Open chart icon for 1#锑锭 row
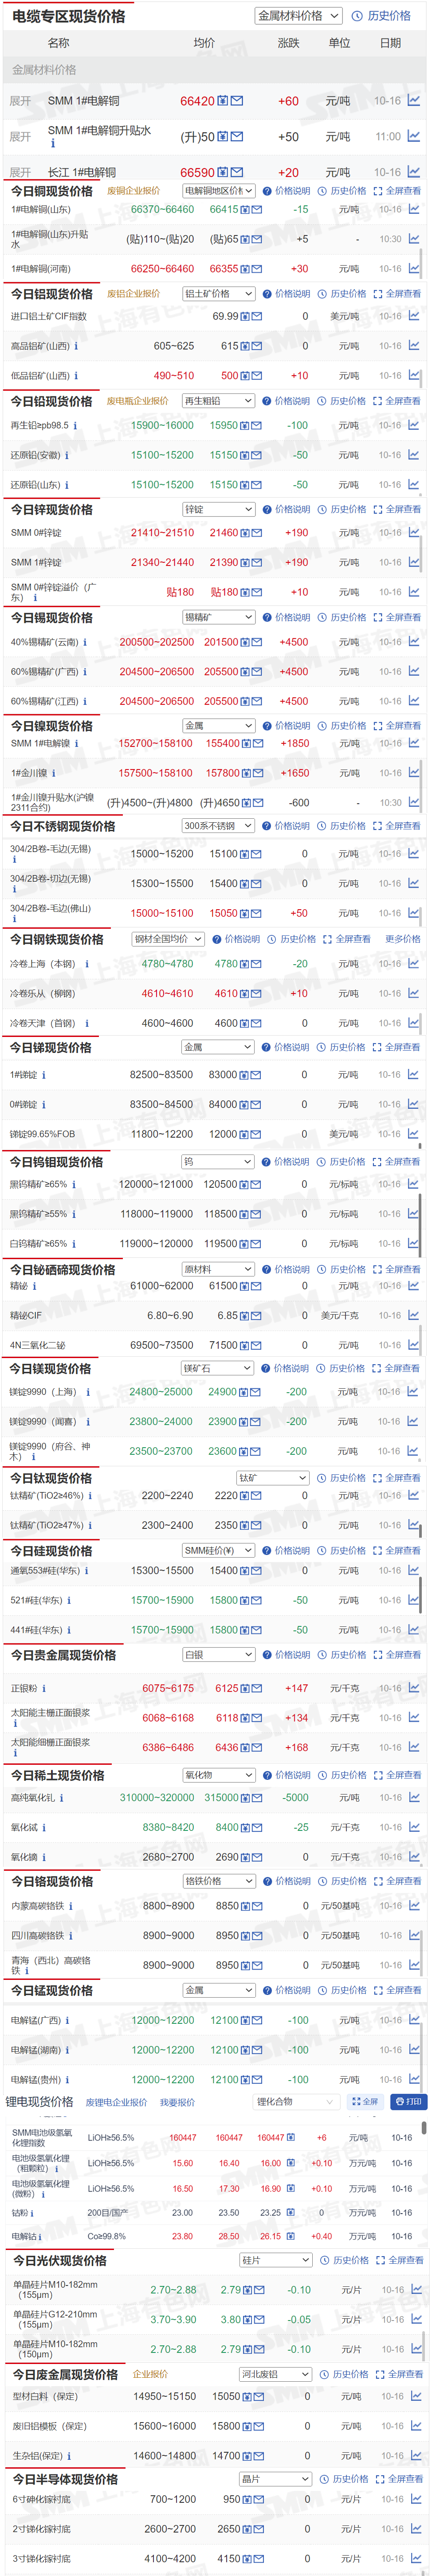 click(x=413, y=1075)
